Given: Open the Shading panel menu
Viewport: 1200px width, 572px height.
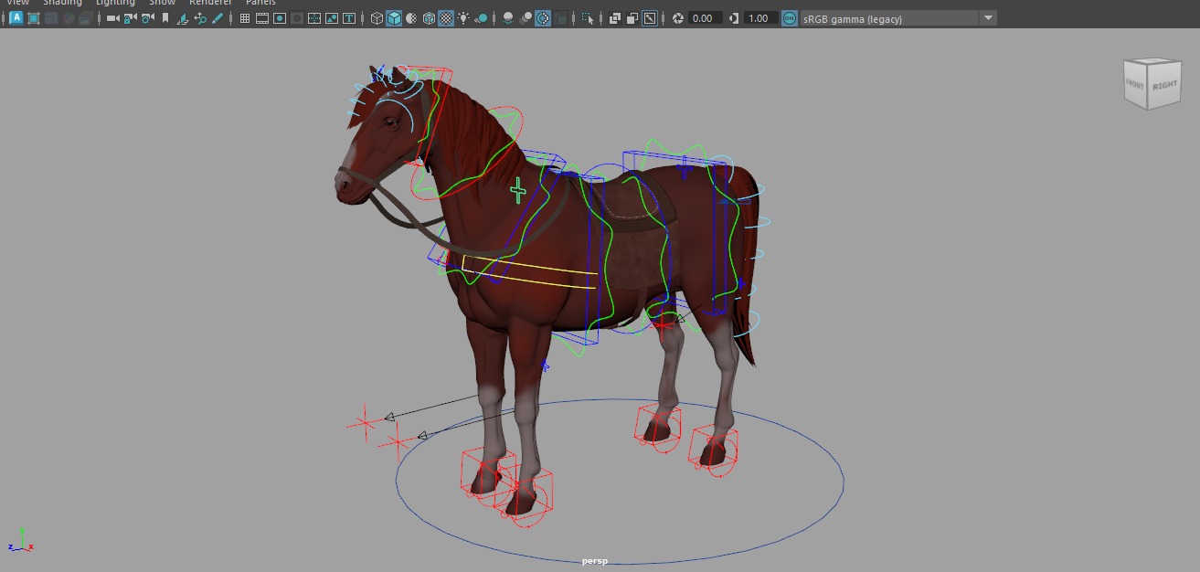Looking at the screenshot, I should pyautogui.click(x=62, y=3).
